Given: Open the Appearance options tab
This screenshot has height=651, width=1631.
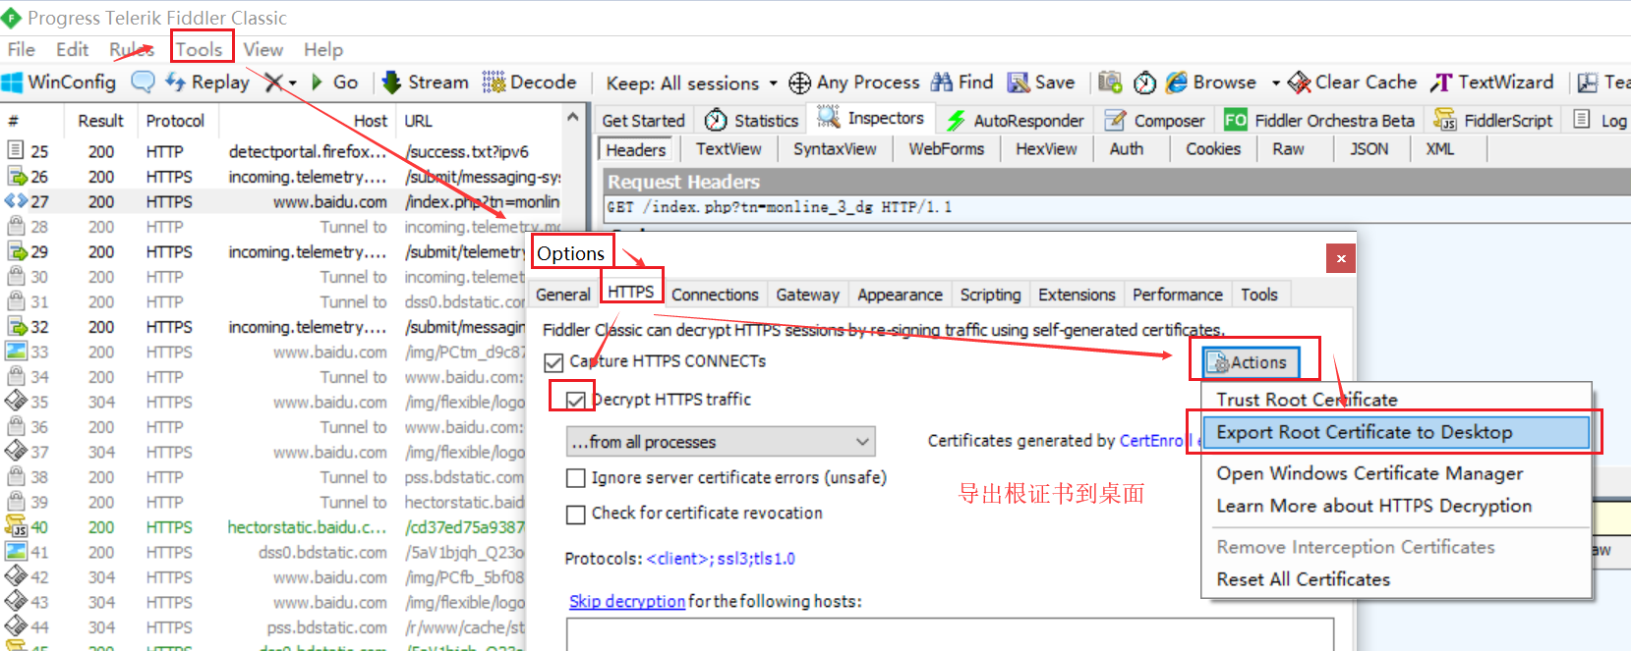Looking at the screenshot, I should point(900,295).
